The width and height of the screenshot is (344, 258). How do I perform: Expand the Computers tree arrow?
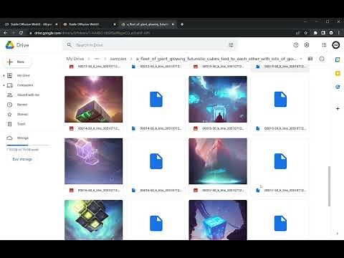coord(4,85)
